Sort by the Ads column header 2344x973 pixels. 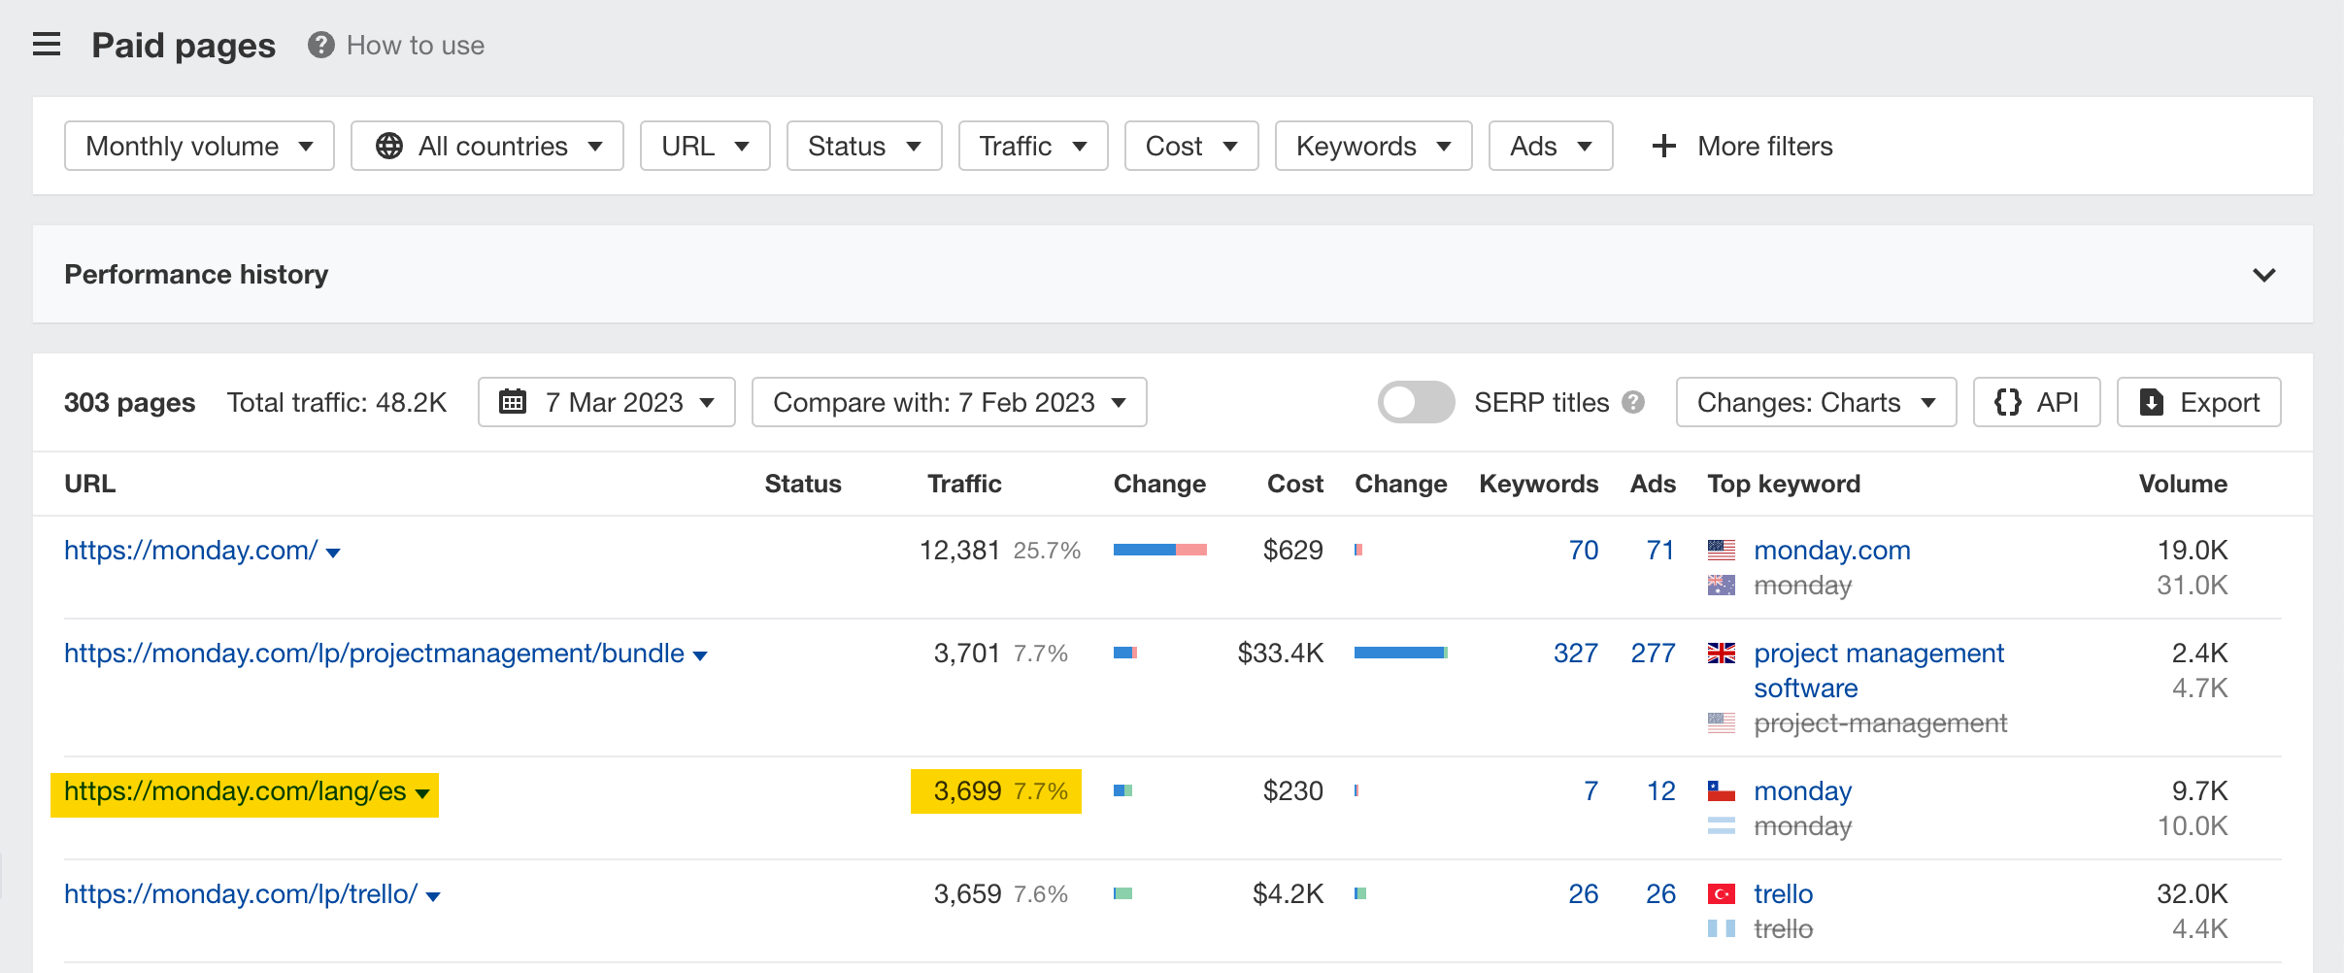[1654, 484]
